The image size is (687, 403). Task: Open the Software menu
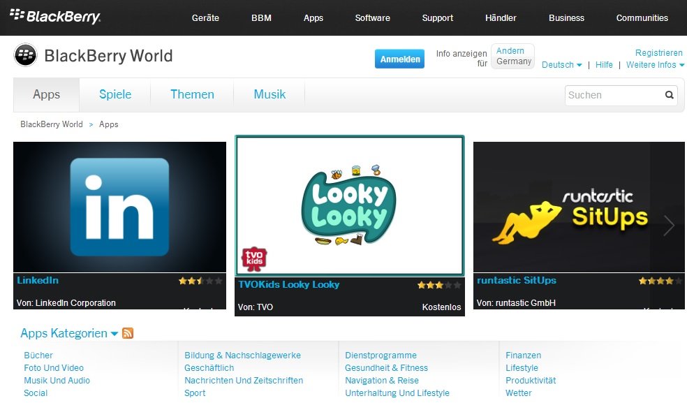tap(372, 18)
